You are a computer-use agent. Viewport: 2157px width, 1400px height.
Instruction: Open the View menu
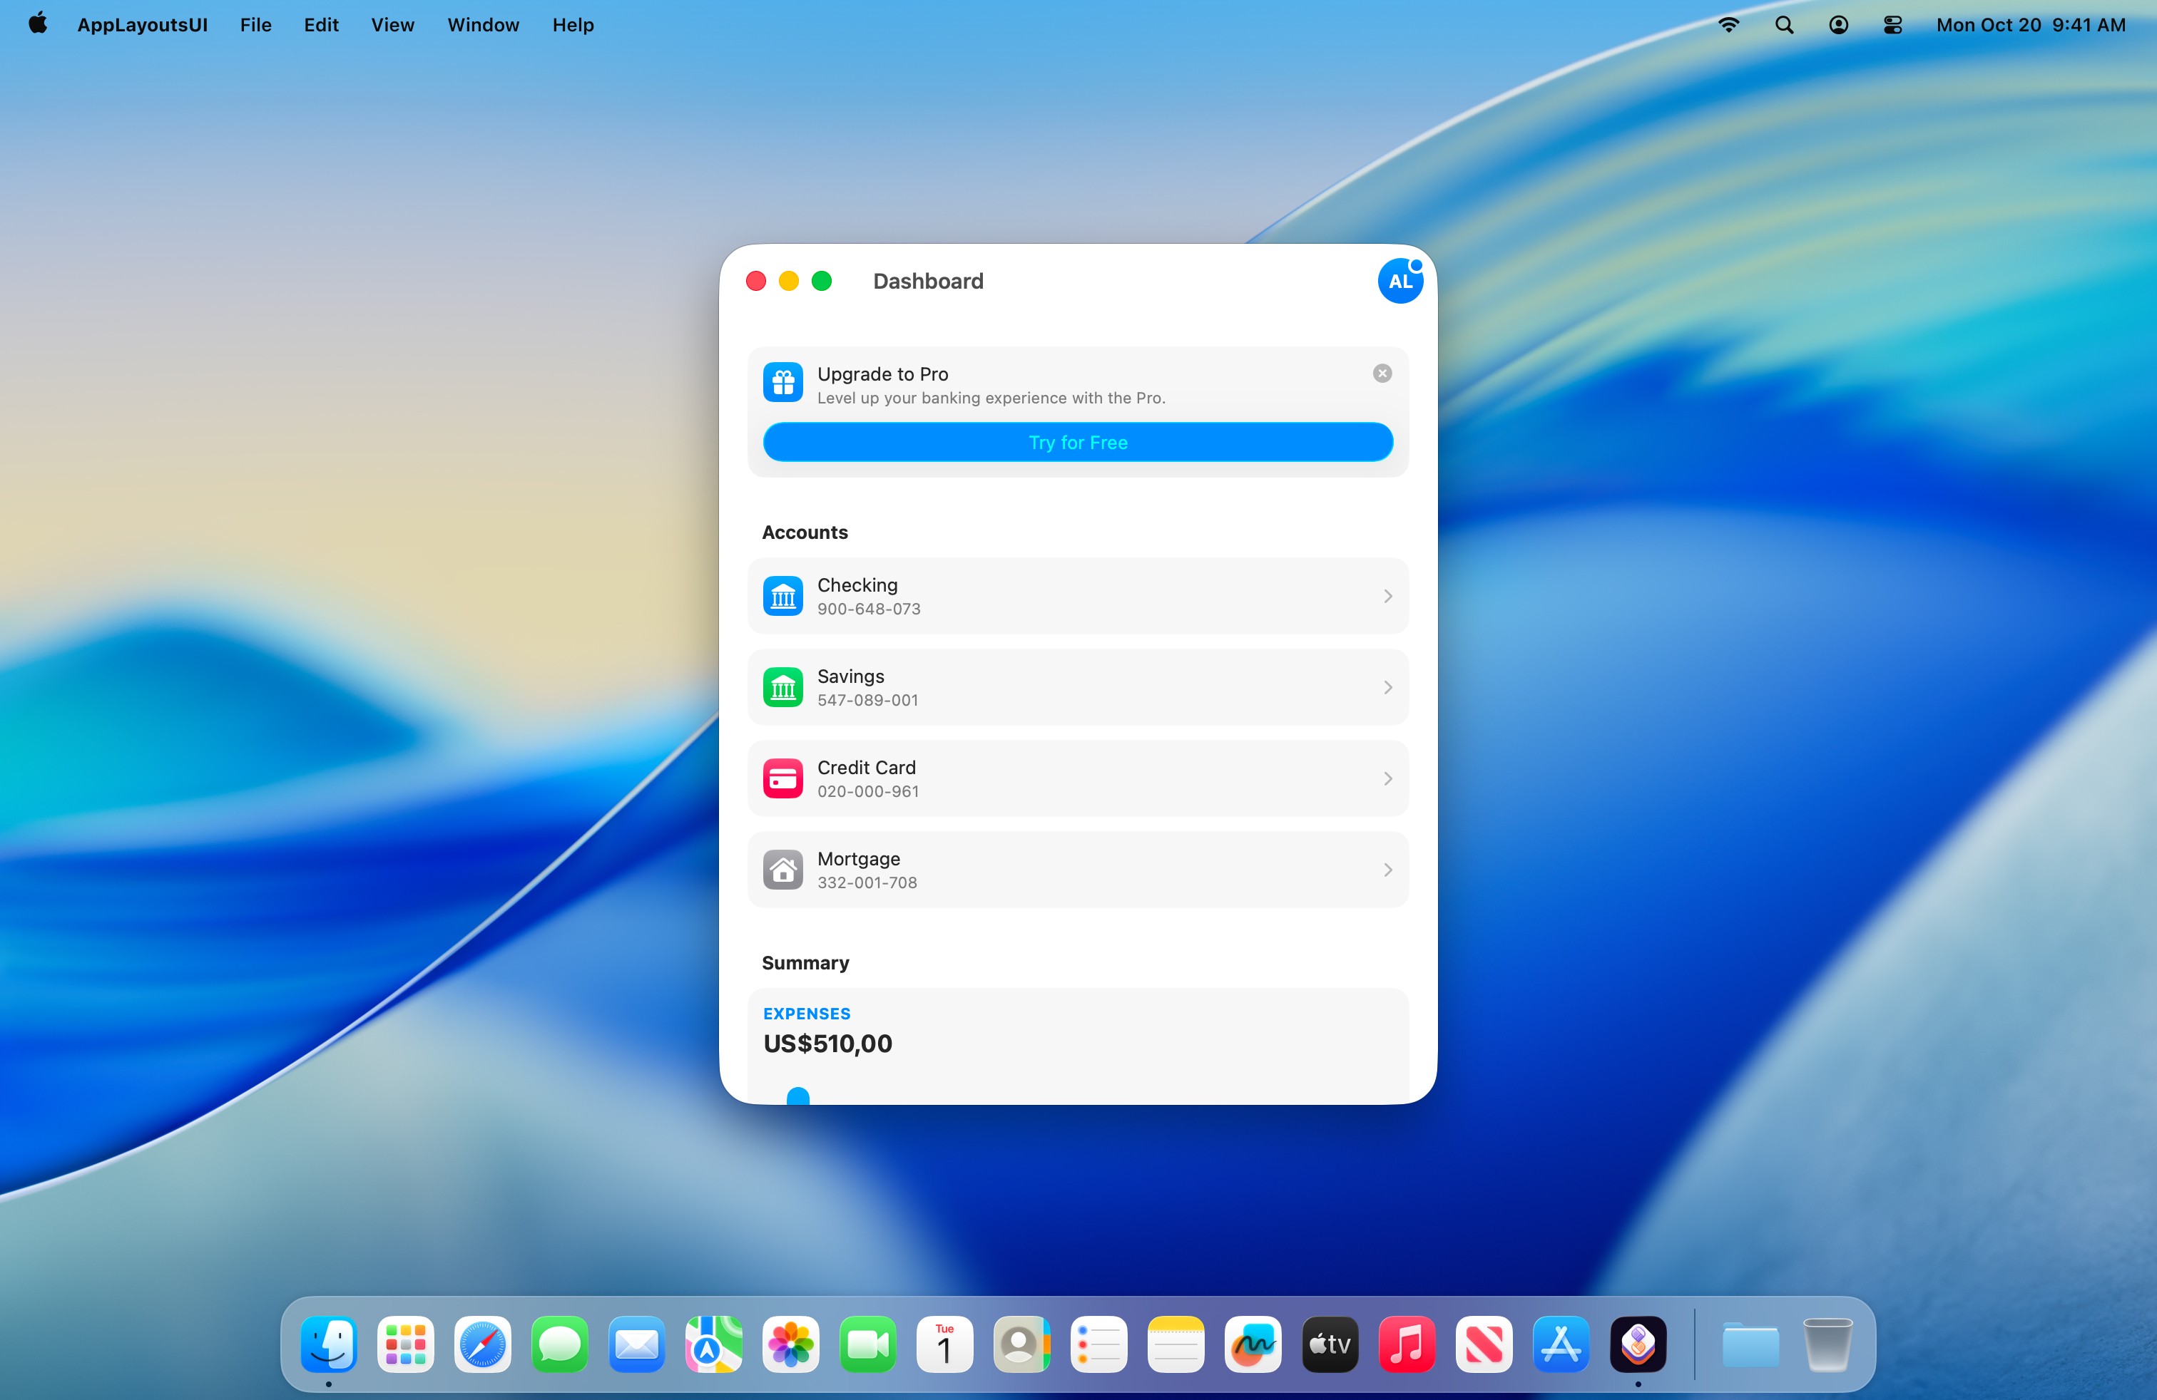[392, 24]
